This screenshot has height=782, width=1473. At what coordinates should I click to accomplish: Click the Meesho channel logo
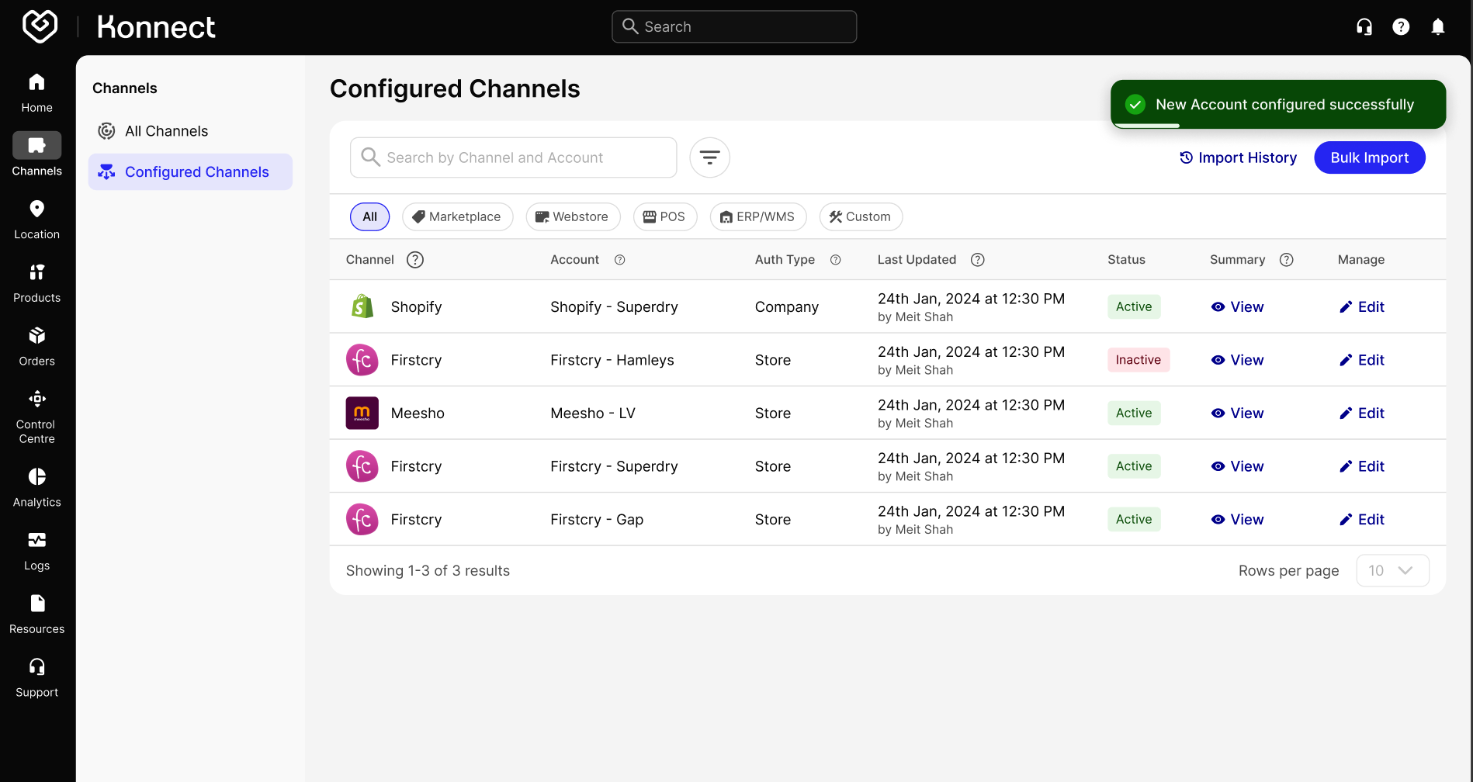click(x=362, y=413)
